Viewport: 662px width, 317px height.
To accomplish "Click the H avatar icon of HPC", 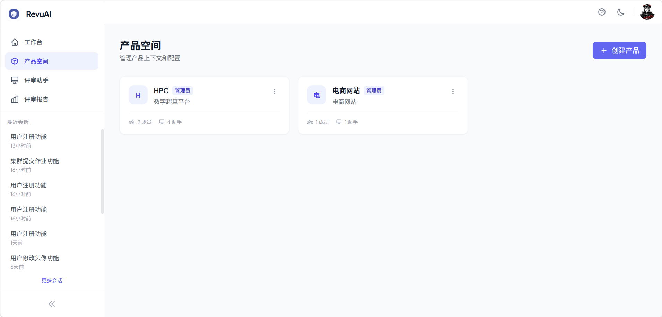I will pos(138,95).
